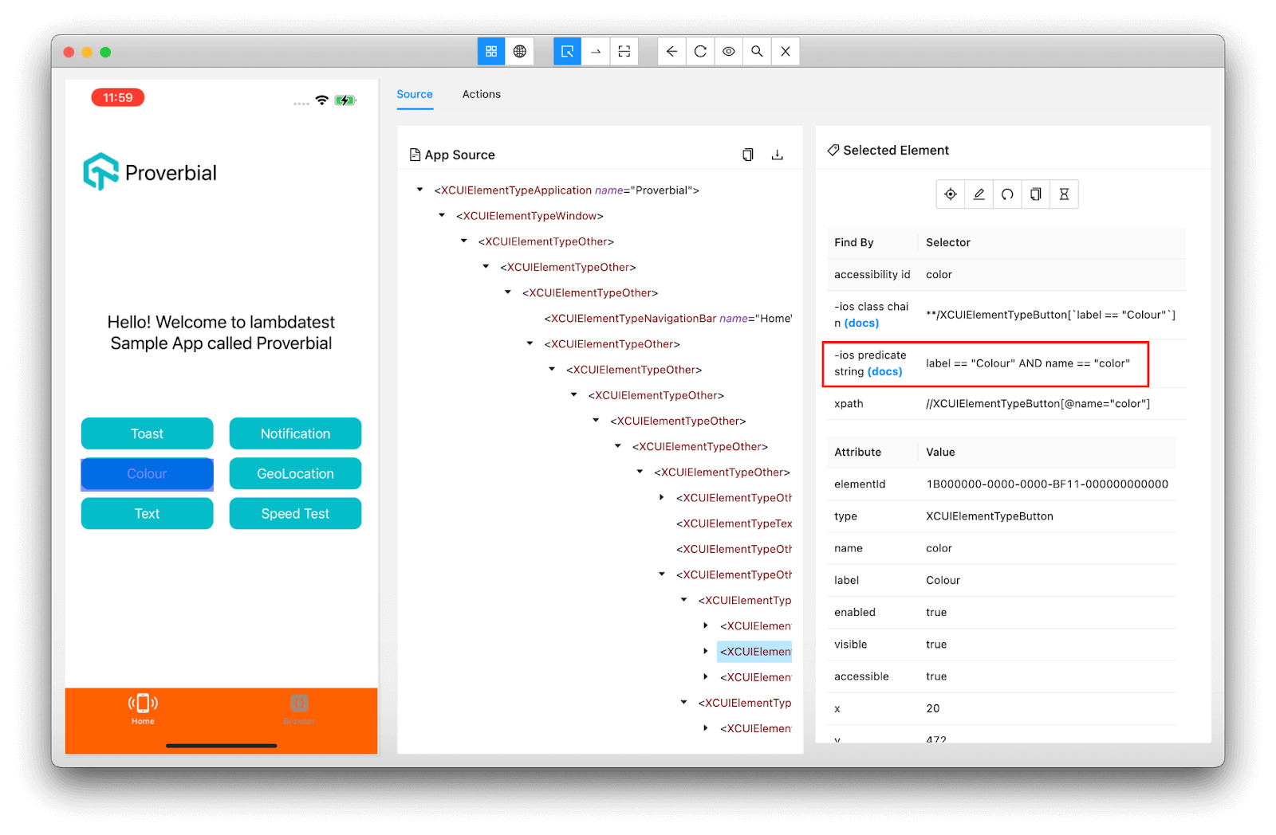The width and height of the screenshot is (1276, 835).
Task: Copy the App Source XML
Action: click(747, 155)
